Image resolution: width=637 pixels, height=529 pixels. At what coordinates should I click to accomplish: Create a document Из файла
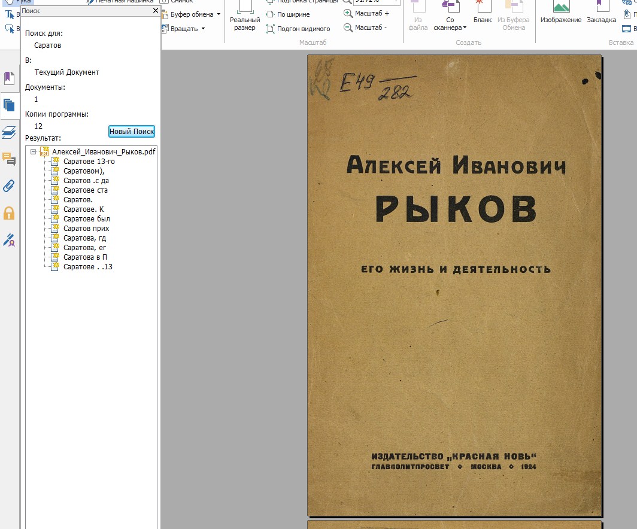click(418, 16)
